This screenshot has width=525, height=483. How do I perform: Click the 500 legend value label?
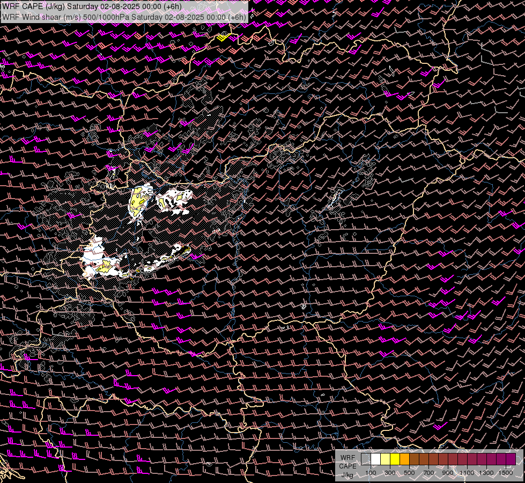pos(409,473)
